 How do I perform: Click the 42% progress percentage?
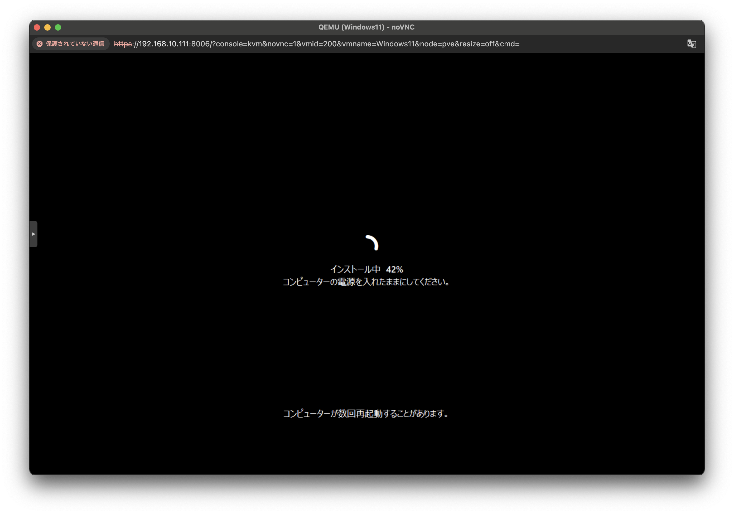[x=394, y=269]
